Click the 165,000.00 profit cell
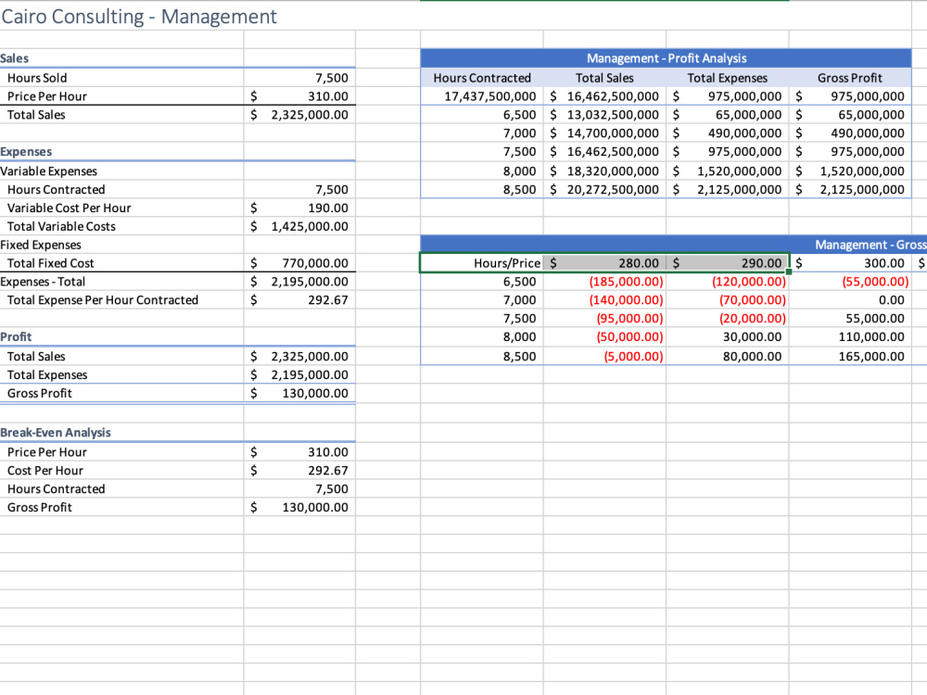The height and width of the screenshot is (695, 927). click(x=850, y=357)
